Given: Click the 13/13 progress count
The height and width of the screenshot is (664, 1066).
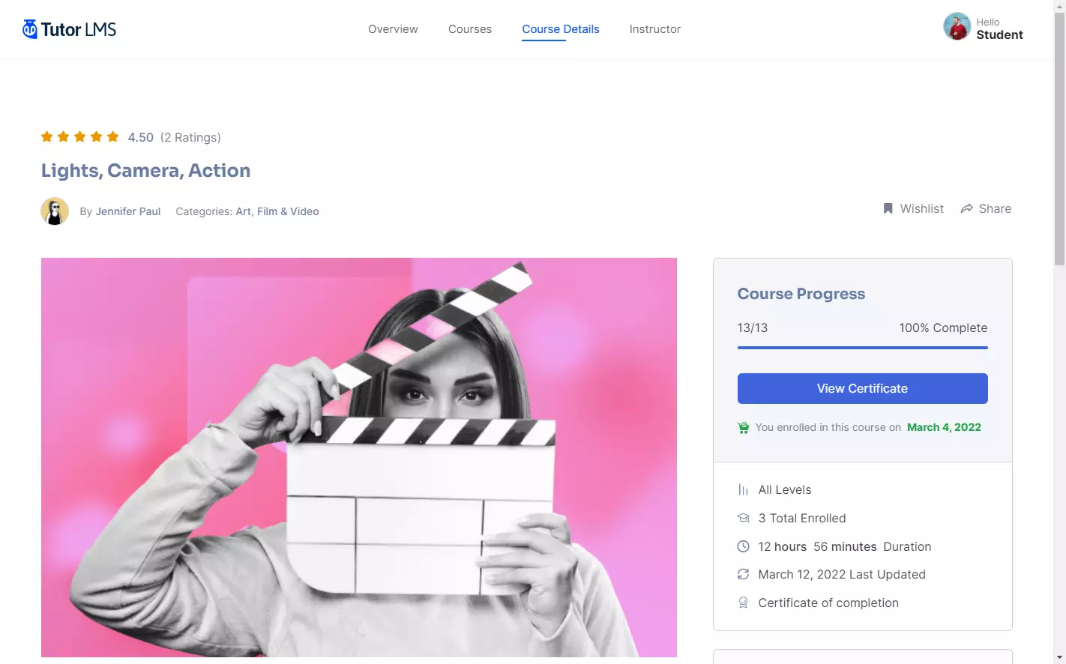Looking at the screenshot, I should 753,328.
